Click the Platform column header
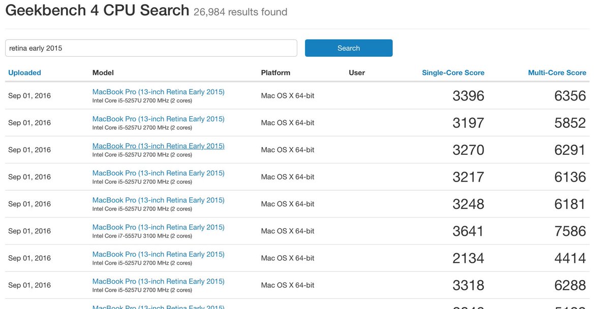Image resolution: width=610 pixels, height=309 pixels. [276, 73]
